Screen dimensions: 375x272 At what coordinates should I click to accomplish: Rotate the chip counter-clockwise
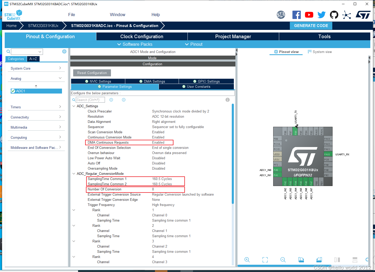tap(319, 260)
